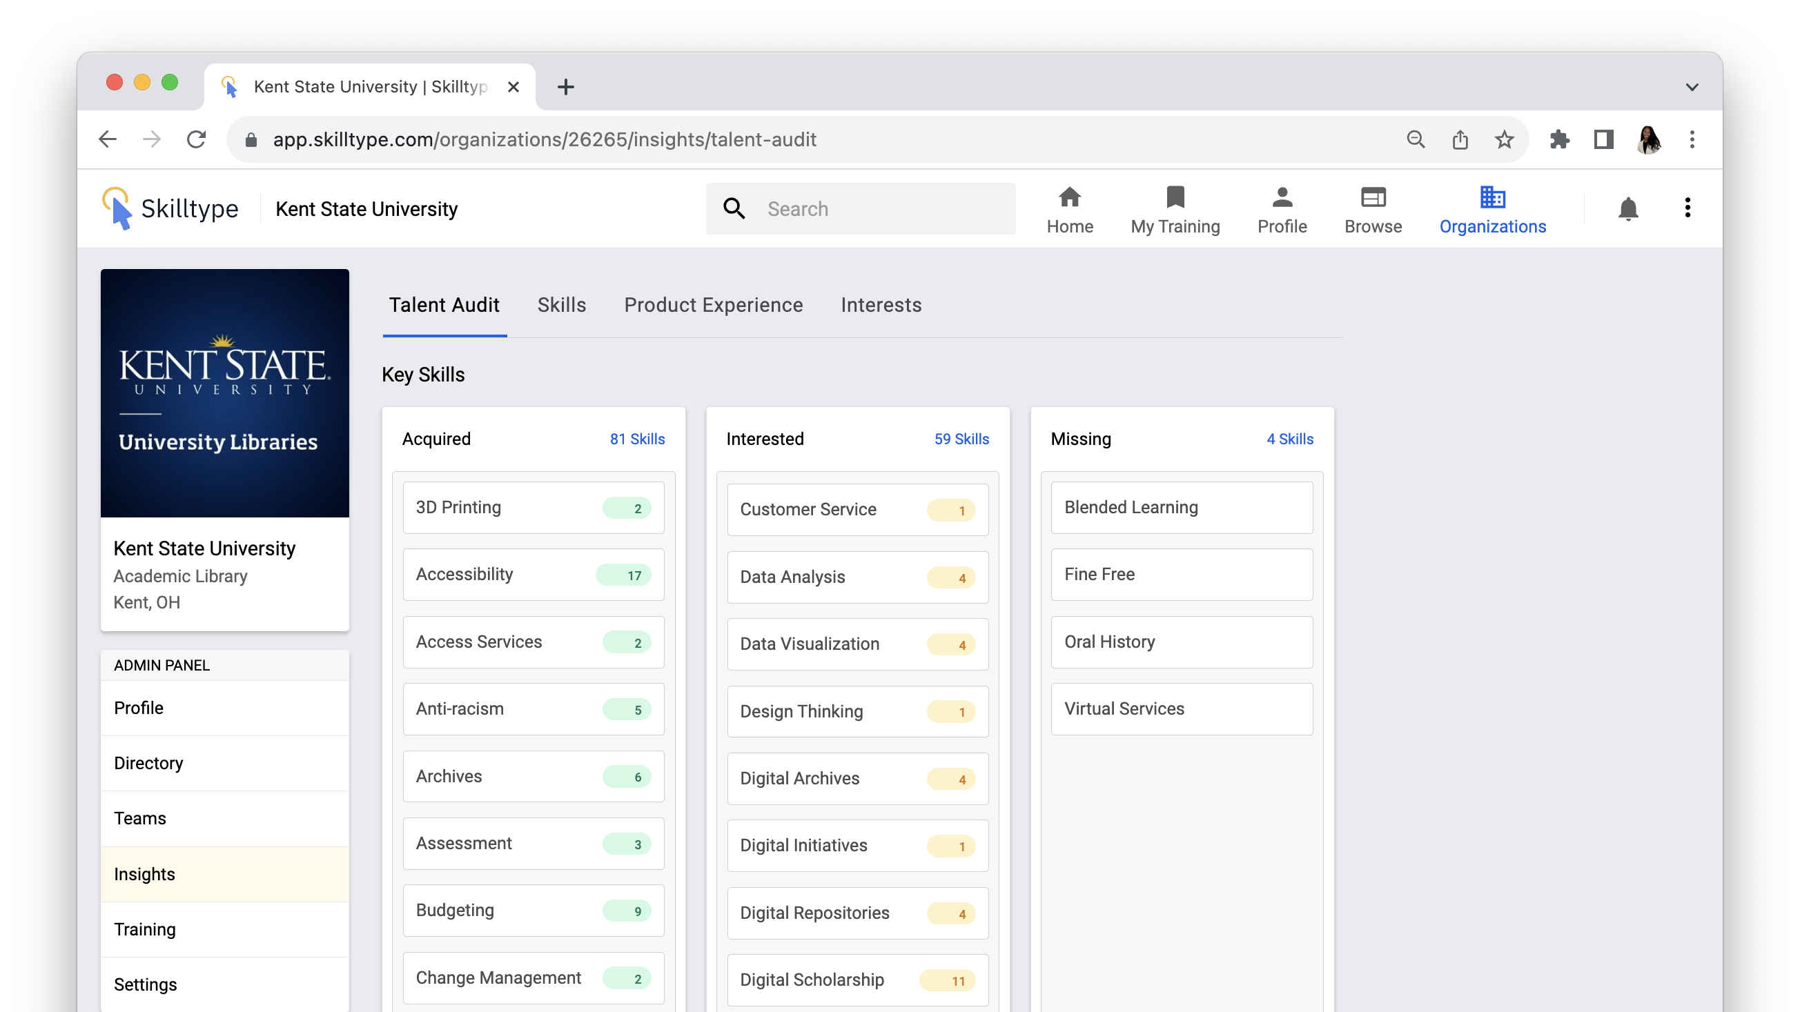1800x1012 pixels.
Task: Switch to the Skills tab
Action: click(561, 305)
